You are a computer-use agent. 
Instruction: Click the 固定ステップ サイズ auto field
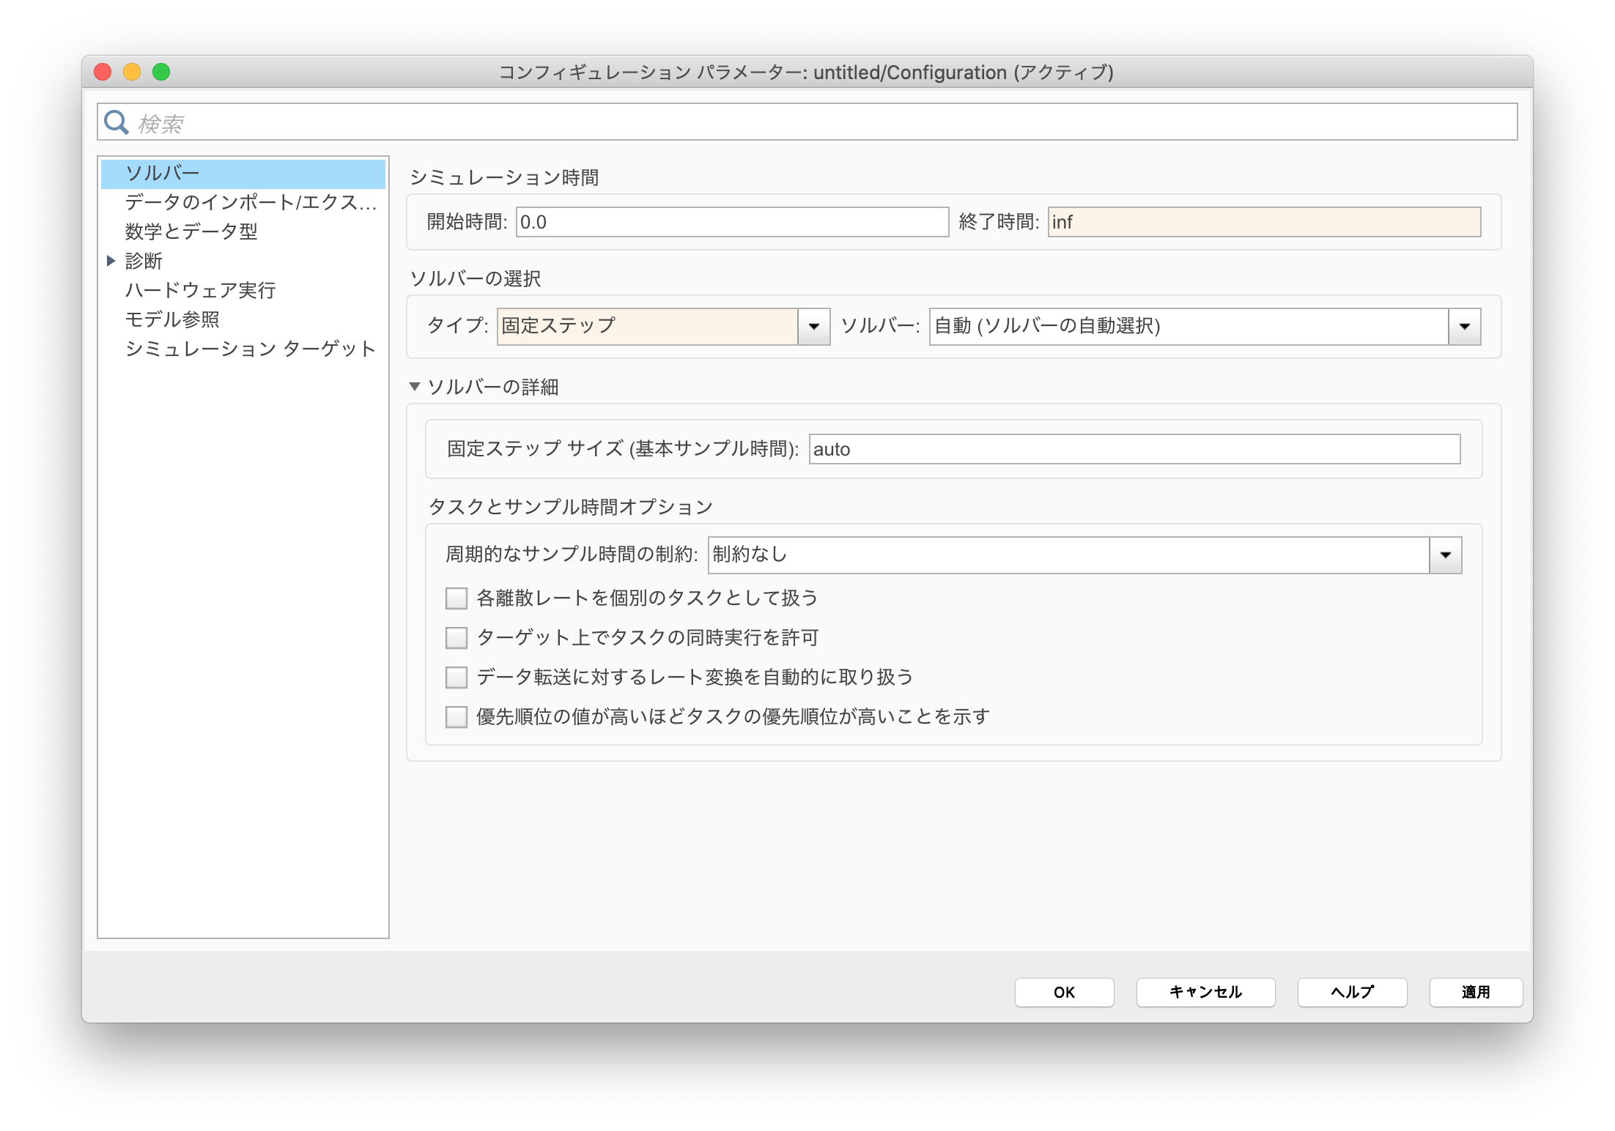point(1134,449)
